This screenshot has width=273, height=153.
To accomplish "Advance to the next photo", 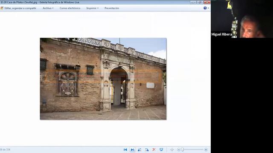I will [x=132, y=150].
